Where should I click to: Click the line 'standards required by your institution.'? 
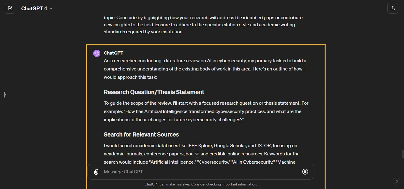[144, 32]
